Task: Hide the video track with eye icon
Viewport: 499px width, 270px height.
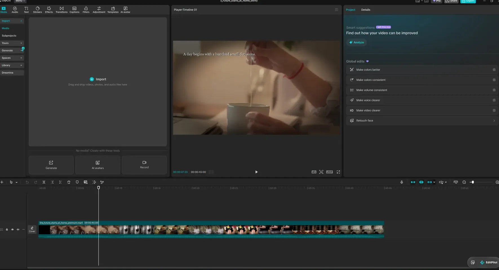Action: pos(12,230)
